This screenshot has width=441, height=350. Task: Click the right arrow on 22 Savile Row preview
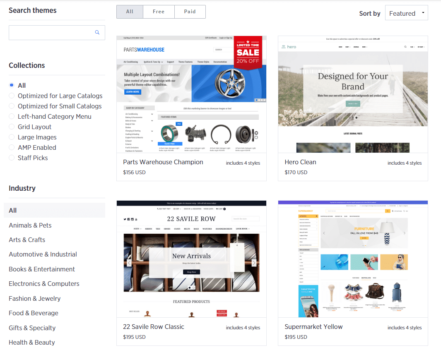254,263
